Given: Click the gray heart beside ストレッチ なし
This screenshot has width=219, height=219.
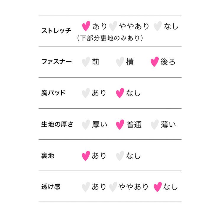Looking at the screenshot, I should 158,26.
